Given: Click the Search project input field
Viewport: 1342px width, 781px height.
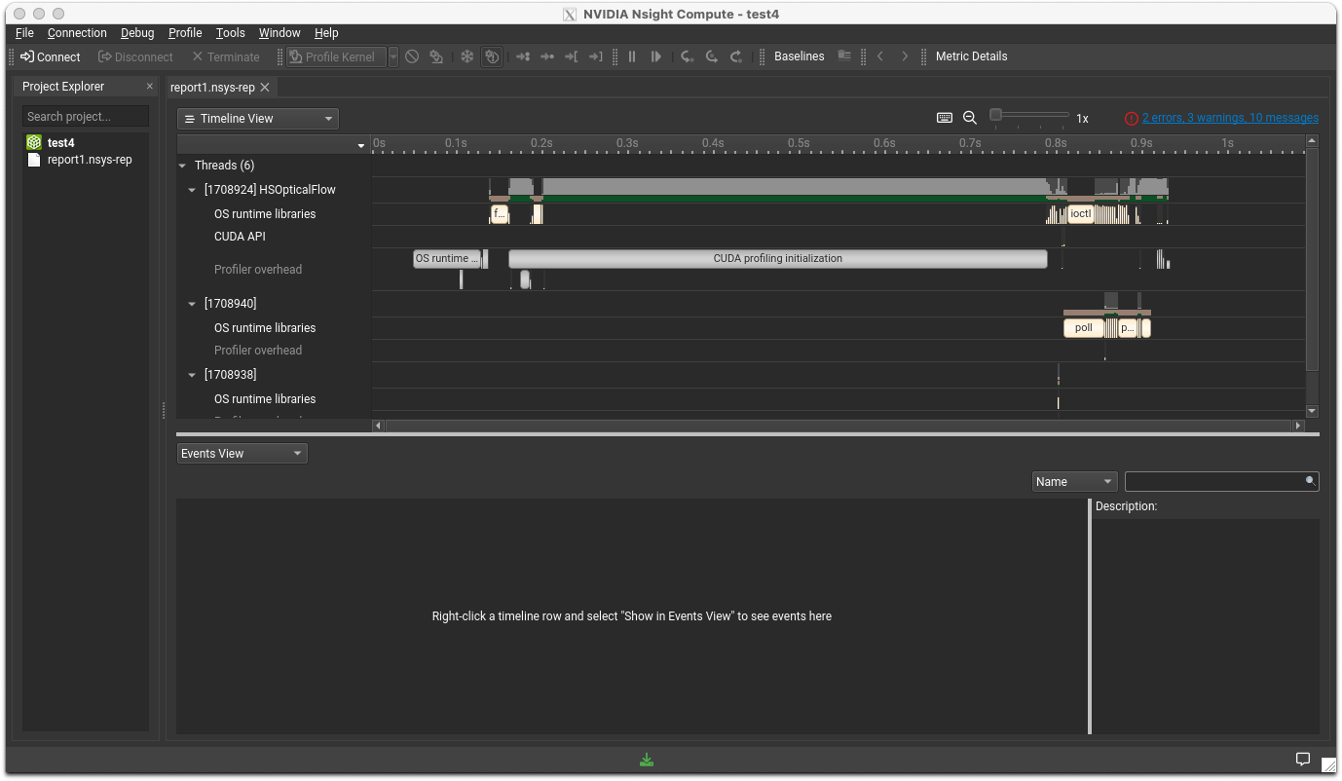Looking at the screenshot, I should (86, 117).
